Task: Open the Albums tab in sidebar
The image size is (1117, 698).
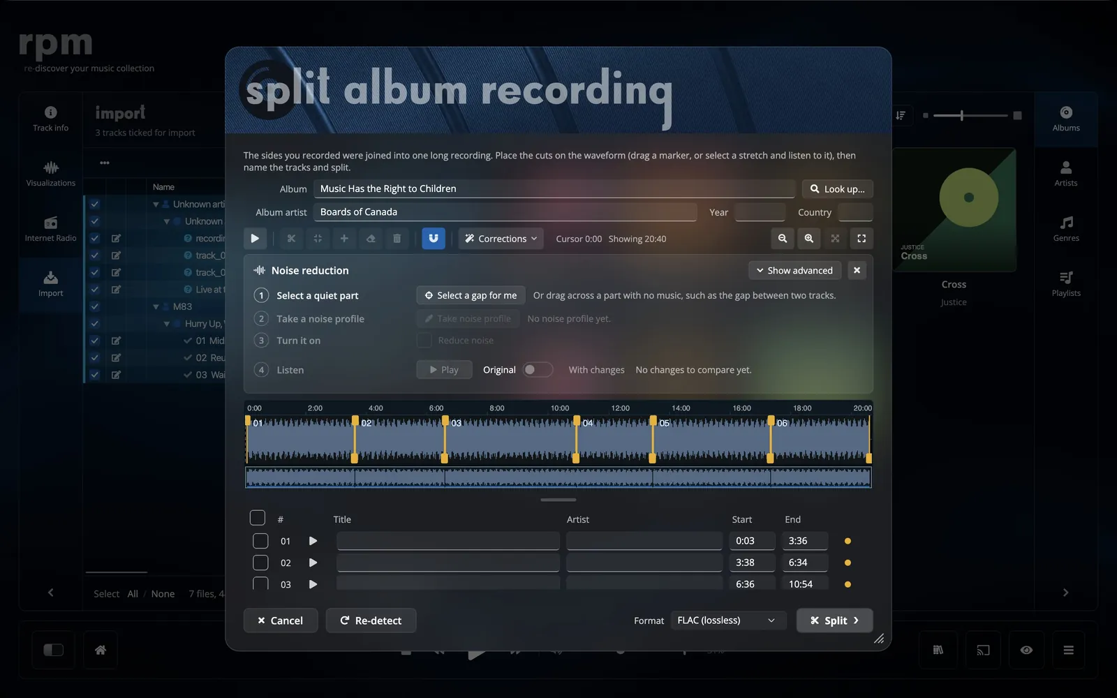Action: [1066, 119]
